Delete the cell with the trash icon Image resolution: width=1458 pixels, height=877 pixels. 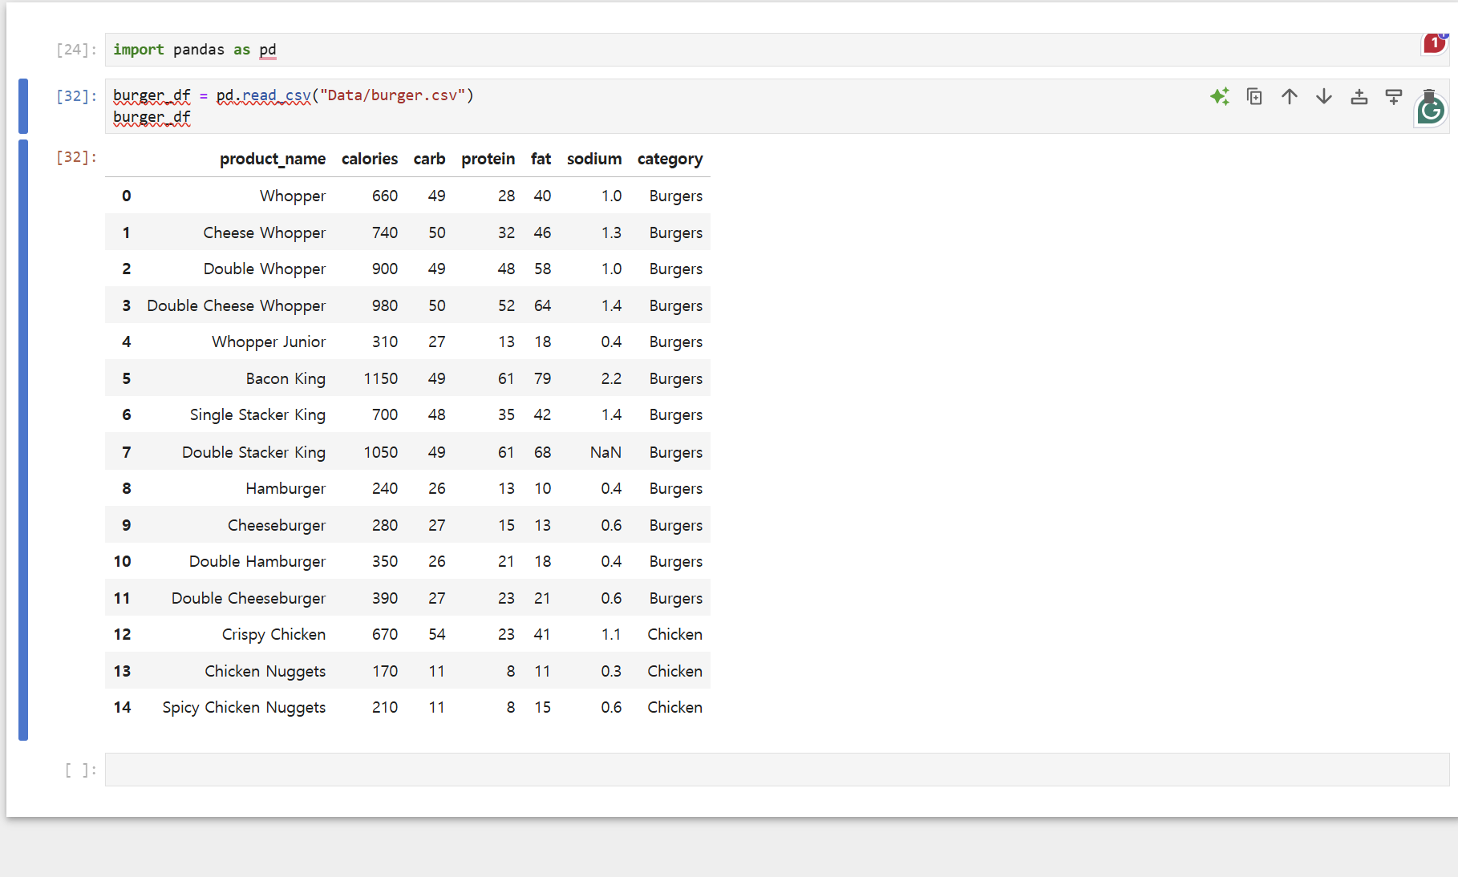point(1429,95)
